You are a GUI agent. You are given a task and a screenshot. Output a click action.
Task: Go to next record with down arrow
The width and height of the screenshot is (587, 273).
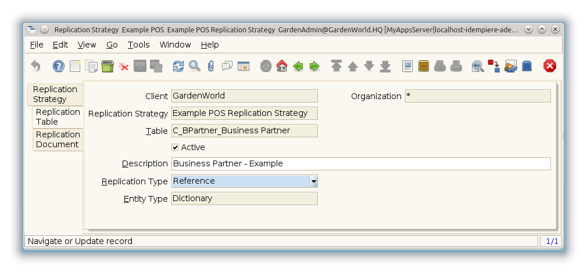(369, 66)
